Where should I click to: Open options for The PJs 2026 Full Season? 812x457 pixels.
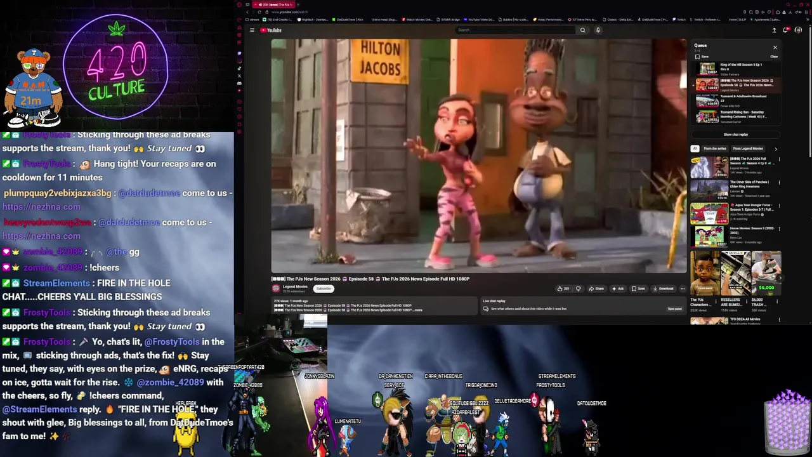tap(780, 159)
